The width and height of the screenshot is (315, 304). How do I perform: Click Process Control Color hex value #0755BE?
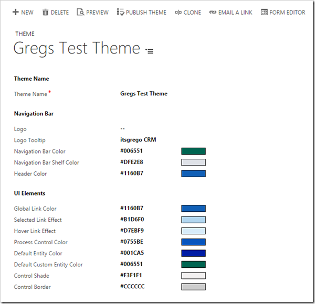131,242
